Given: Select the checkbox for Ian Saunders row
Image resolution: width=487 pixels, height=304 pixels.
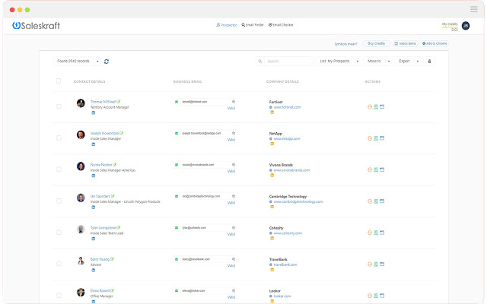Looking at the screenshot, I should [59, 201].
